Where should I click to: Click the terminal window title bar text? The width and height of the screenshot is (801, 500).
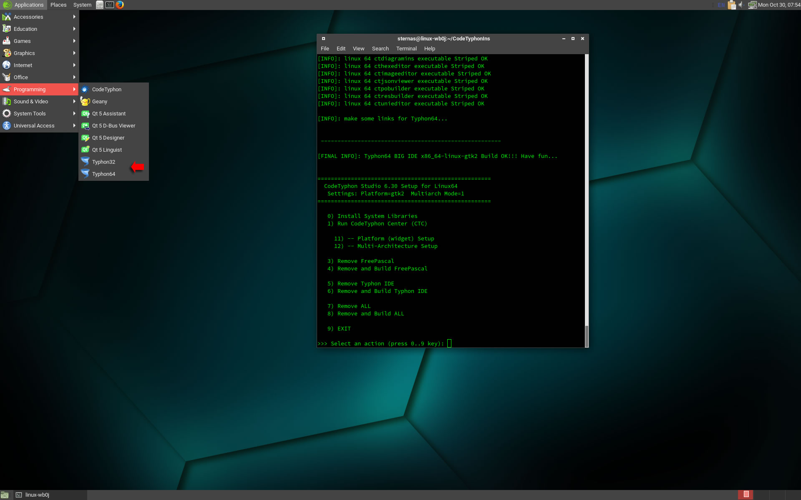443,38
